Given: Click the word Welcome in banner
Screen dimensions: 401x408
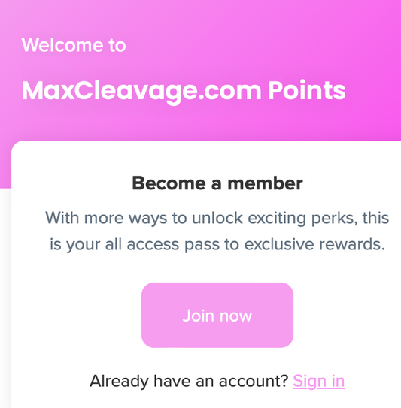Looking at the screenshot, I should point(62,45).
